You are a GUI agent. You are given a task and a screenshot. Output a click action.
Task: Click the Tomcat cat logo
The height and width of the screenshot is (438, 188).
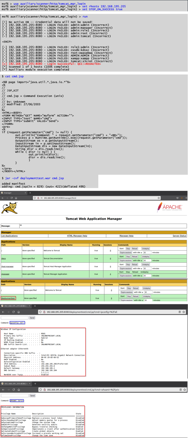[x=9, y=208]
